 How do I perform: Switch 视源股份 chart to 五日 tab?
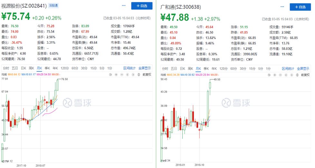tap(15, 68)
